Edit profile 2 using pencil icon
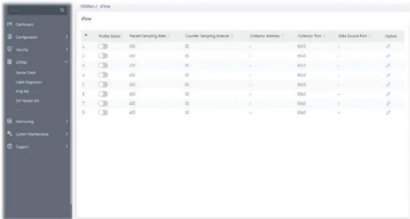Screen dimensions: 410x219 (388, 56)
